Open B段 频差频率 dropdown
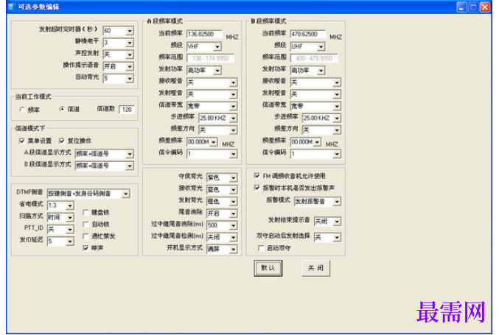499x335 pixels. point(306,142)
